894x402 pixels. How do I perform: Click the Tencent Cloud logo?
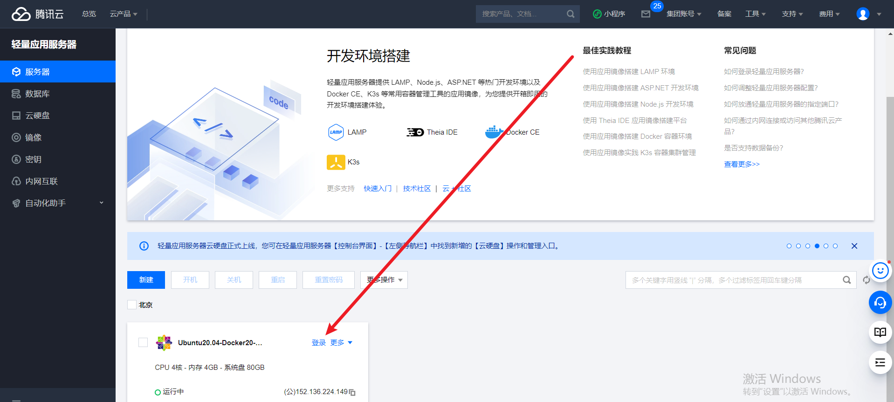coord(38,14)
